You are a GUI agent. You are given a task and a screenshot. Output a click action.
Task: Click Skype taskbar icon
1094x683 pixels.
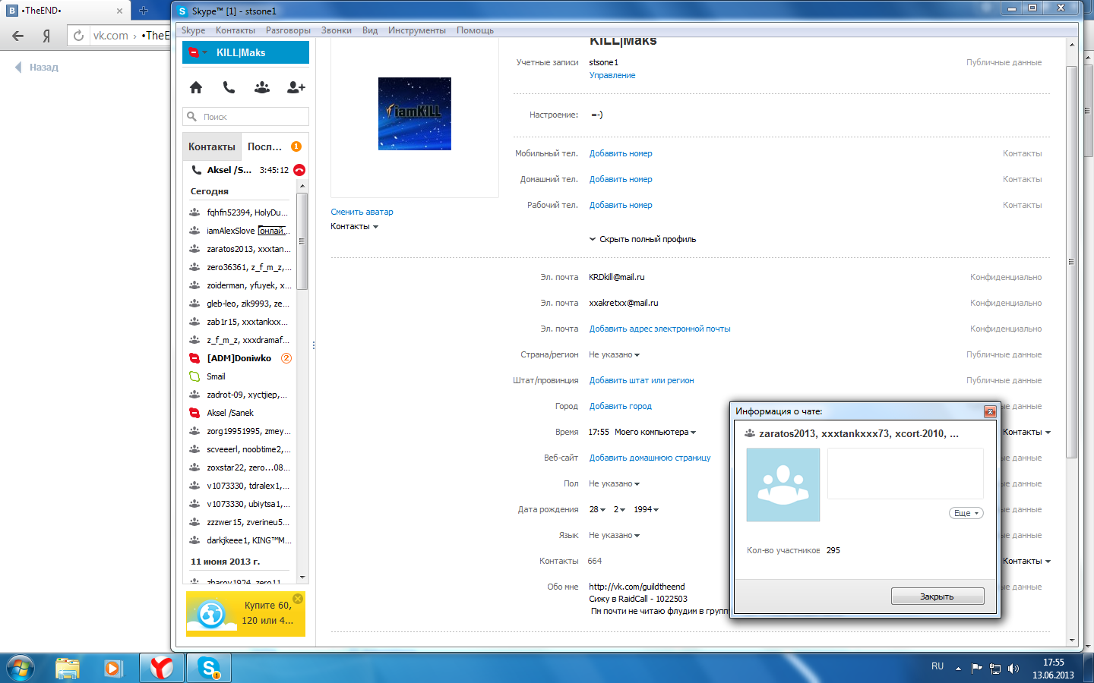pos(209,668)
